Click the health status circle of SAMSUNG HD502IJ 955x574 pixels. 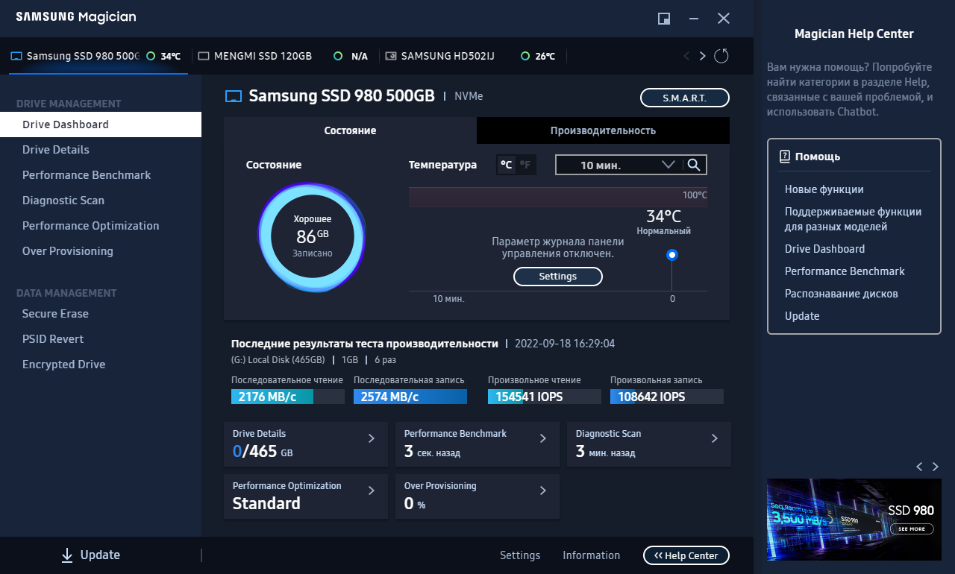click(525, 56)
